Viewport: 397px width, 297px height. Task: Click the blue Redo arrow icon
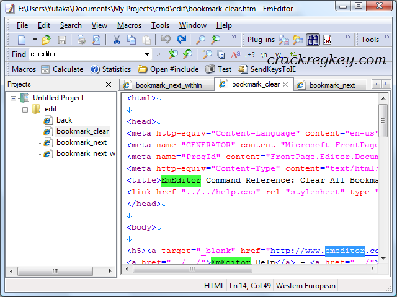pos(181,40)
